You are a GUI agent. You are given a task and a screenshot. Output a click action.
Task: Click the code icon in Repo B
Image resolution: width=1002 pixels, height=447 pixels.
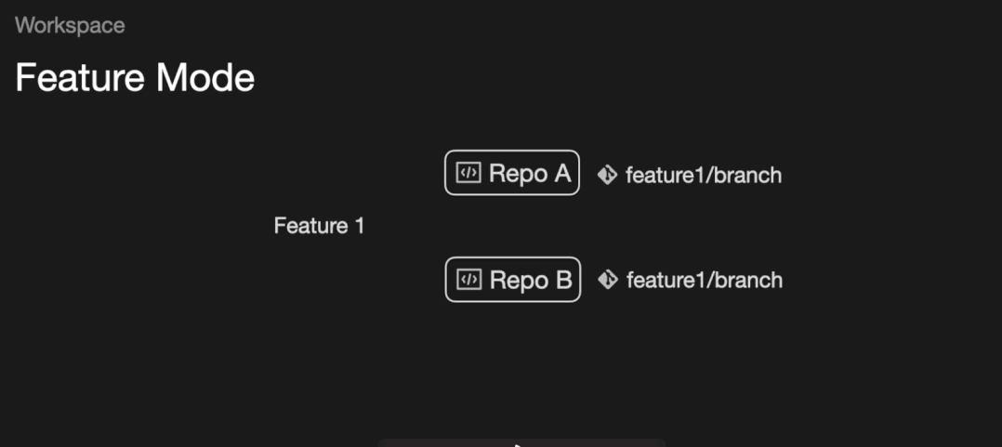(469, 280)
